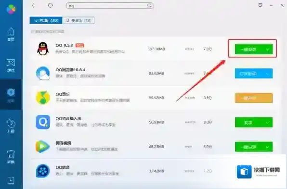Click the star rating in QQ拼音输入法 row

click(x=190, y=122)
